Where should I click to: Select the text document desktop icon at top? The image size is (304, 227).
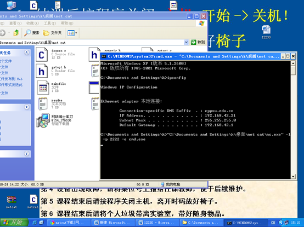pyautogui.click(x=58, y=5)
